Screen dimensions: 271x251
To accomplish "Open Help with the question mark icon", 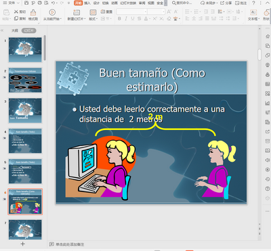I will point(254,3).
